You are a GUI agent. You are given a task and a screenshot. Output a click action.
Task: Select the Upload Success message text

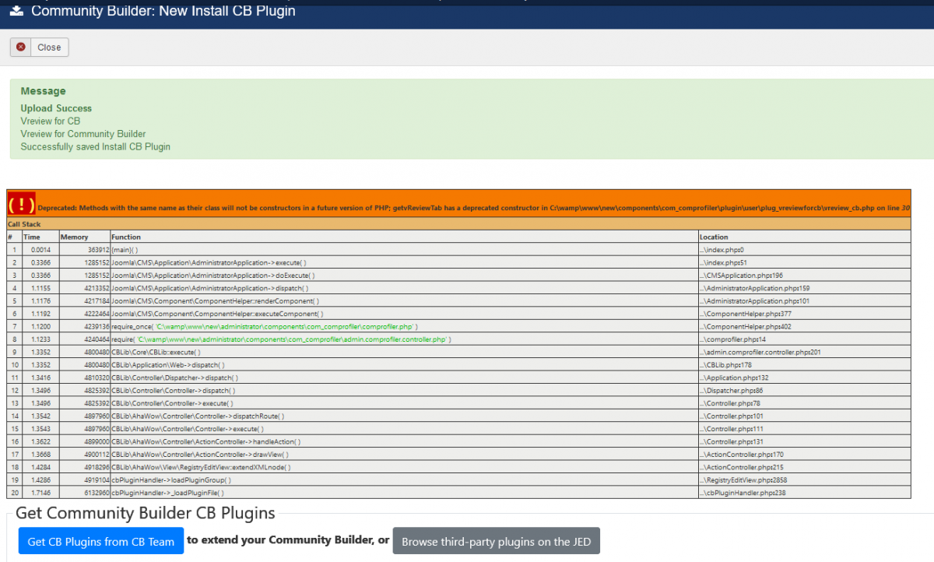(56, 108)
